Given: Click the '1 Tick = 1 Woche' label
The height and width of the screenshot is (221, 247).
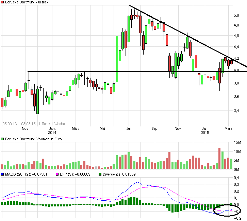Looking at the screenshot, I should tap(52, 124).
